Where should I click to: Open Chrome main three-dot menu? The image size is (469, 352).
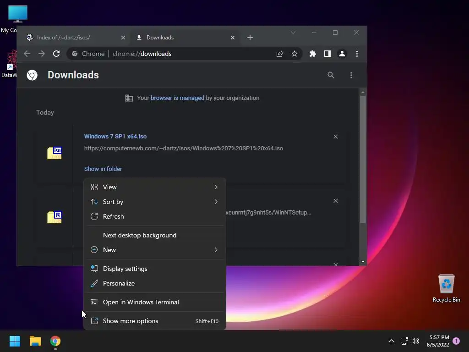pos(357,54)
